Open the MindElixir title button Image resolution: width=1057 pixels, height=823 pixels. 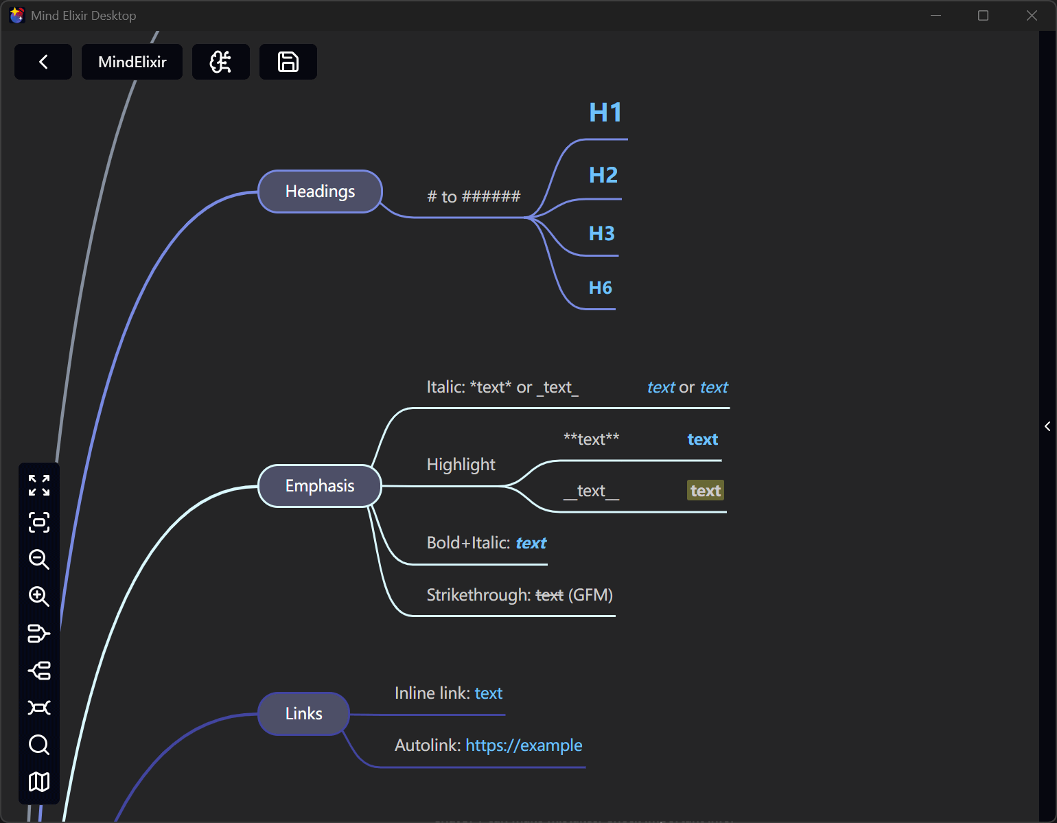click(x=131, y=62)
